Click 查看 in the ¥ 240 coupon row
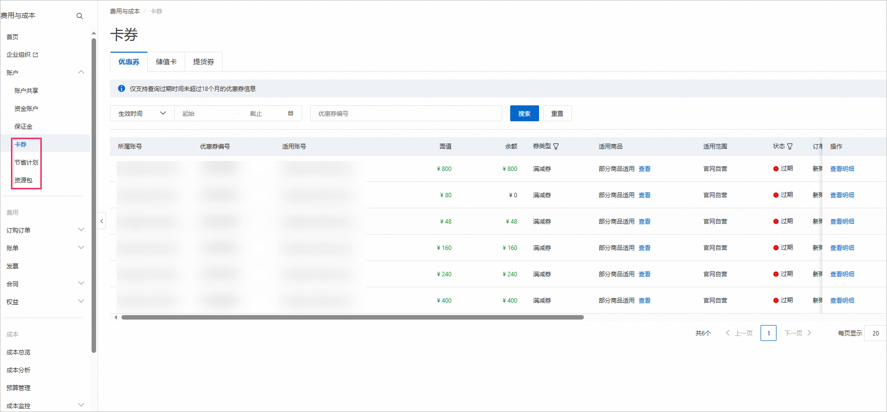The image size is (887, 412). pos(645,274)
